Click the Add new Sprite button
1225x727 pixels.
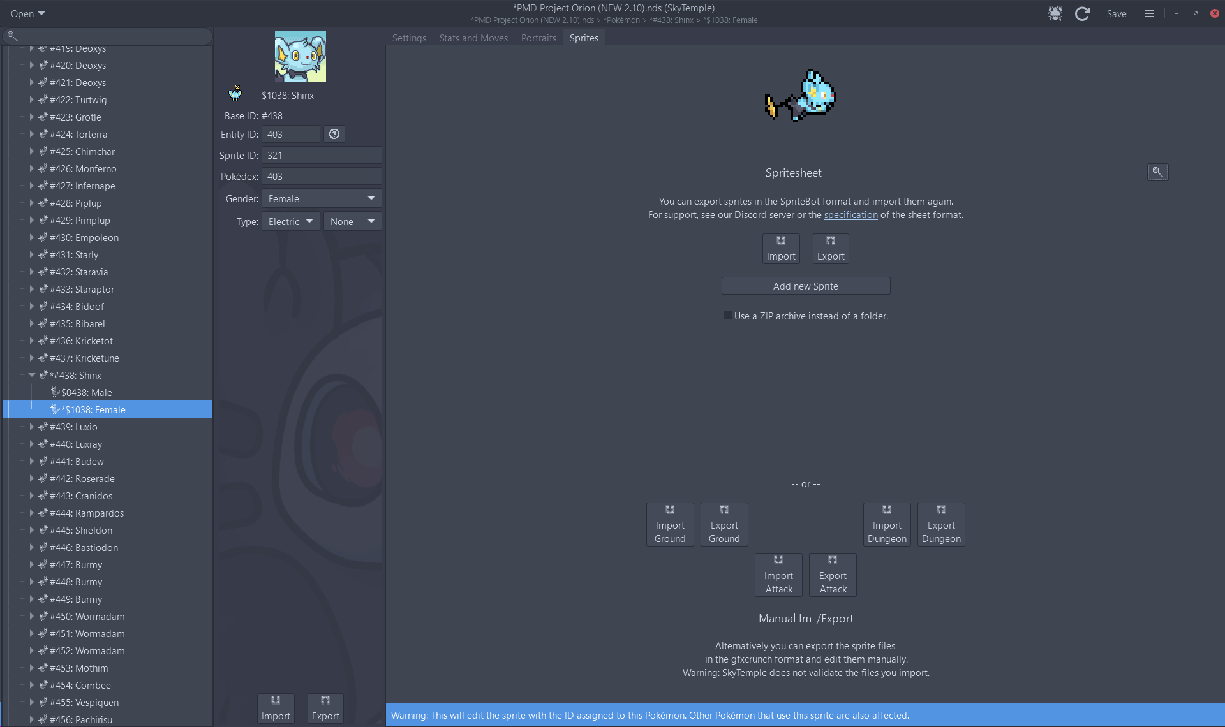(x=805, y=286)
